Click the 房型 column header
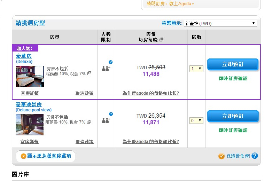The image size is (272, 182). coord(55,37)
